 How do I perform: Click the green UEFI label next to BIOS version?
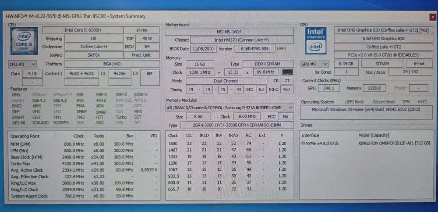click(x=281, y=49)
